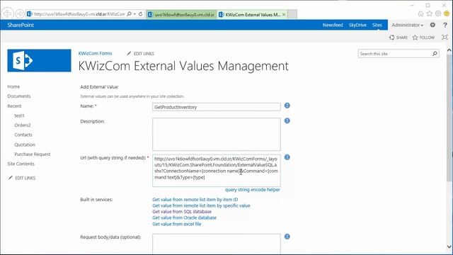This screenshot has width=453, height=255.
Task: Open the Quotation recent item
Action: coord(25,144)
